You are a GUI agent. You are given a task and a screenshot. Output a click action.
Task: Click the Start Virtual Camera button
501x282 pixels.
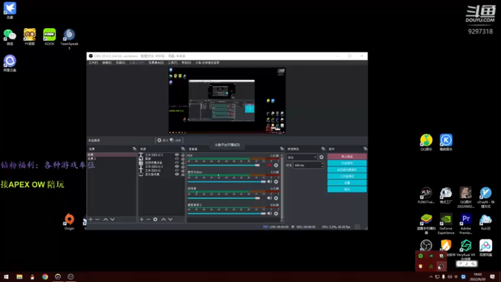tap(347, 170)
